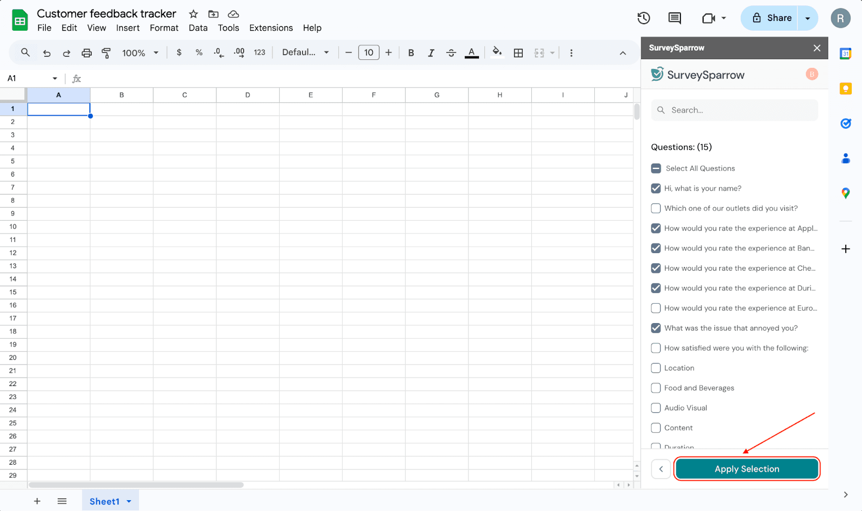Open Google Keep in side panel
The height and width of the screenshot is (511, 862).
point(846,89)
